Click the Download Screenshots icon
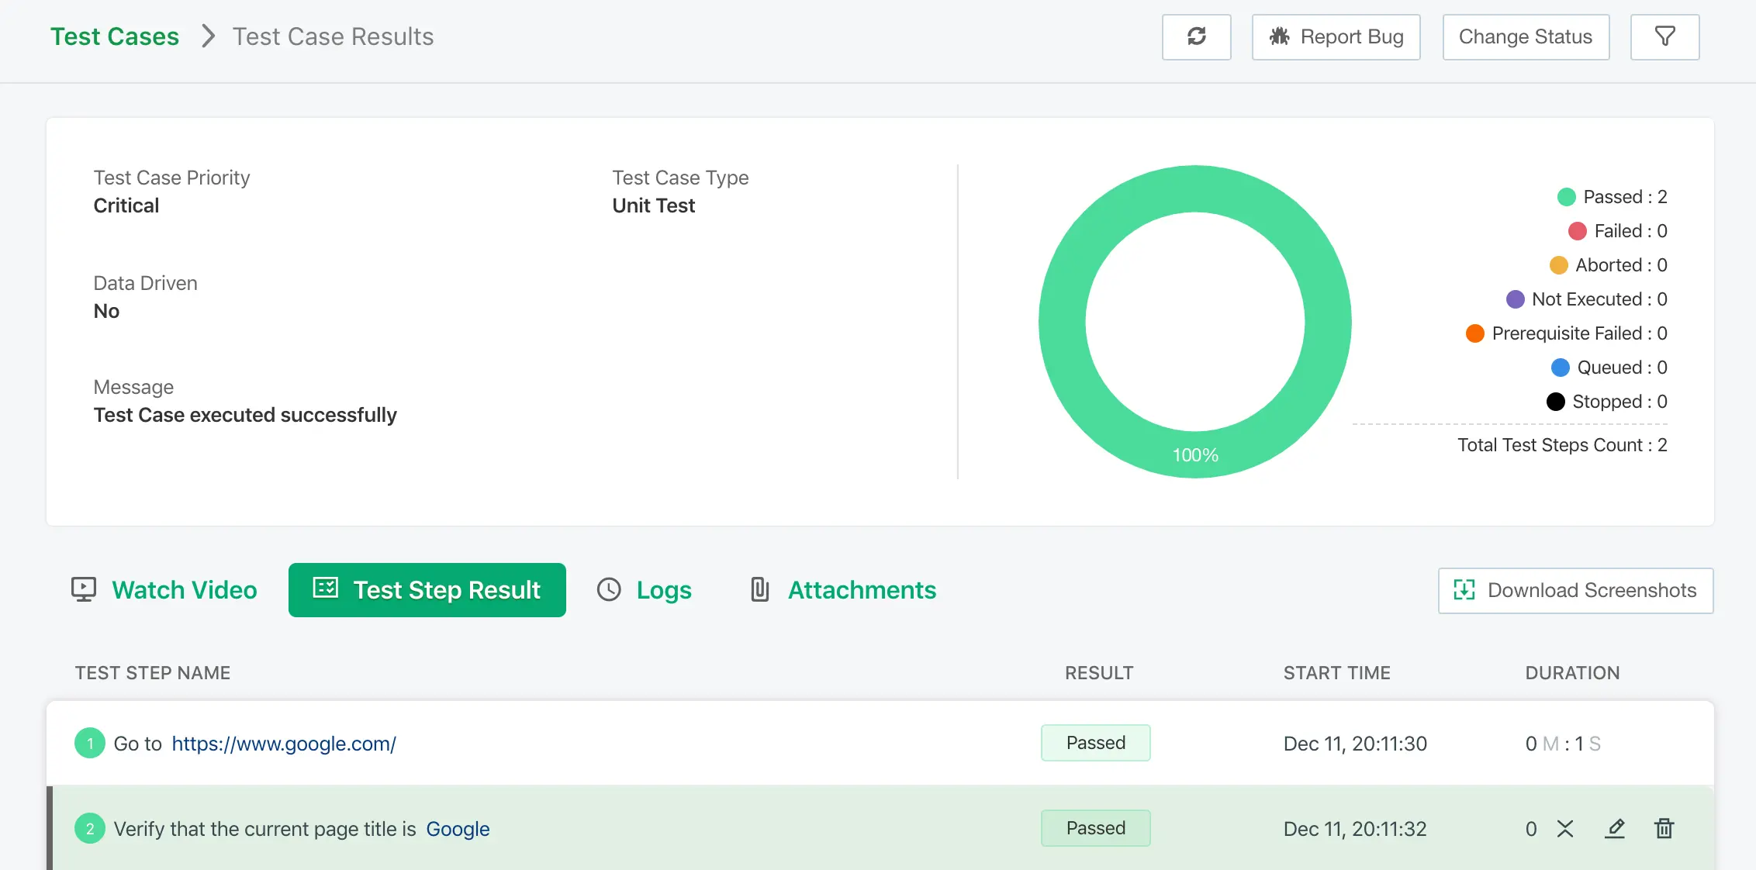Viewport: 1756px width, 870px height. tap(1464, 589)
